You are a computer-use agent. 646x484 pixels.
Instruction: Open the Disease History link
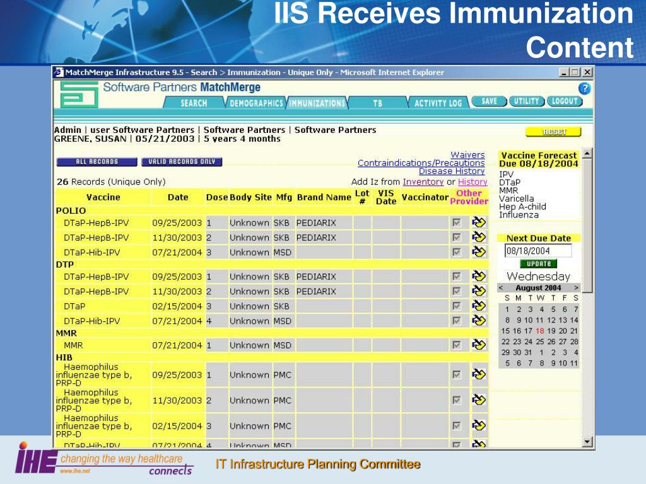pos(452,171)
